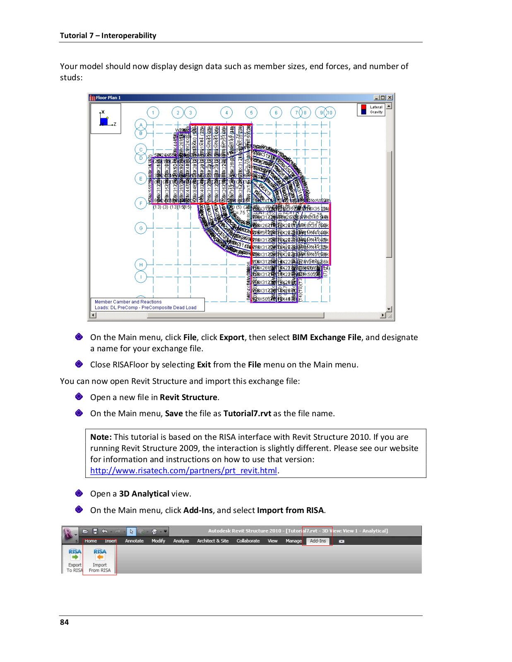512x662 pixels.
Task: Click the red Lateral legend swatch
Action: tap(363, 107)
